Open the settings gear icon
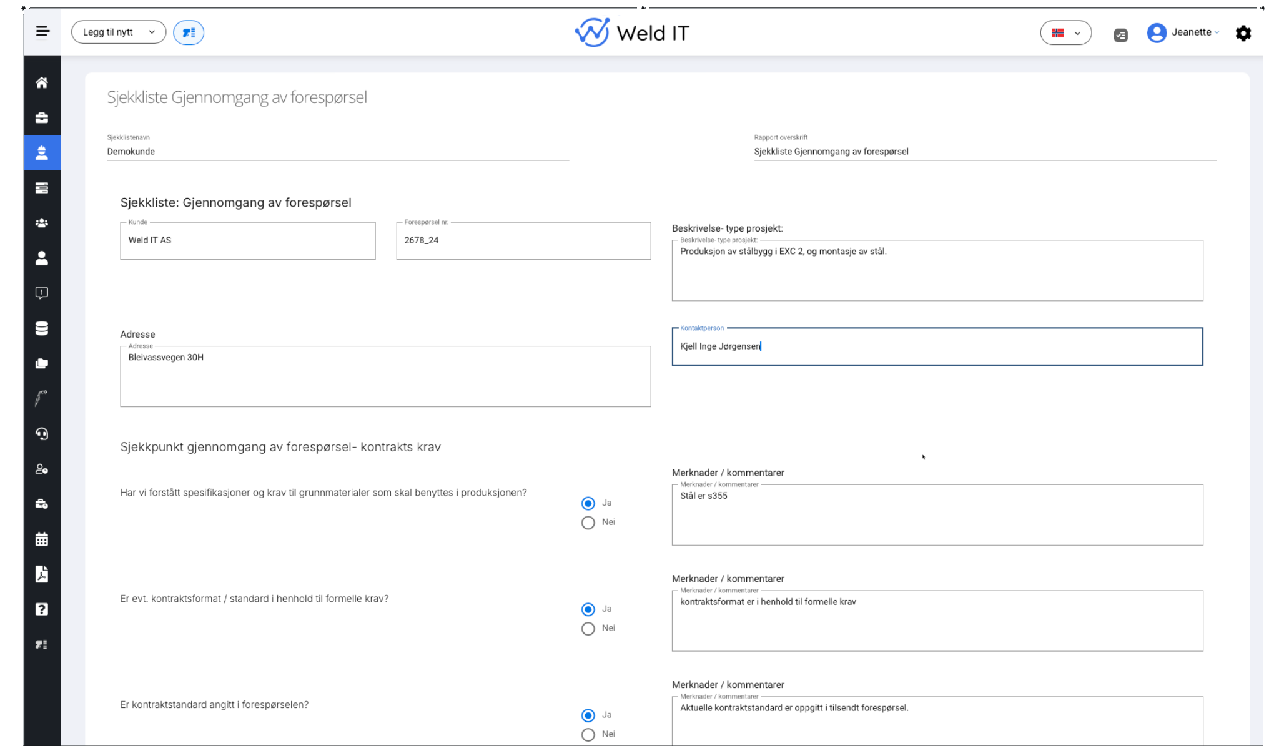 (x=1243, y=33)
